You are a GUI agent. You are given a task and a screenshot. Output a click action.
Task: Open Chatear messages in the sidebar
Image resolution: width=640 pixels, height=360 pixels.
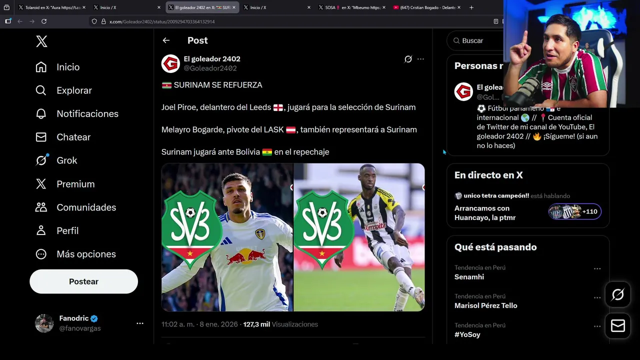(x=63, y=137)
